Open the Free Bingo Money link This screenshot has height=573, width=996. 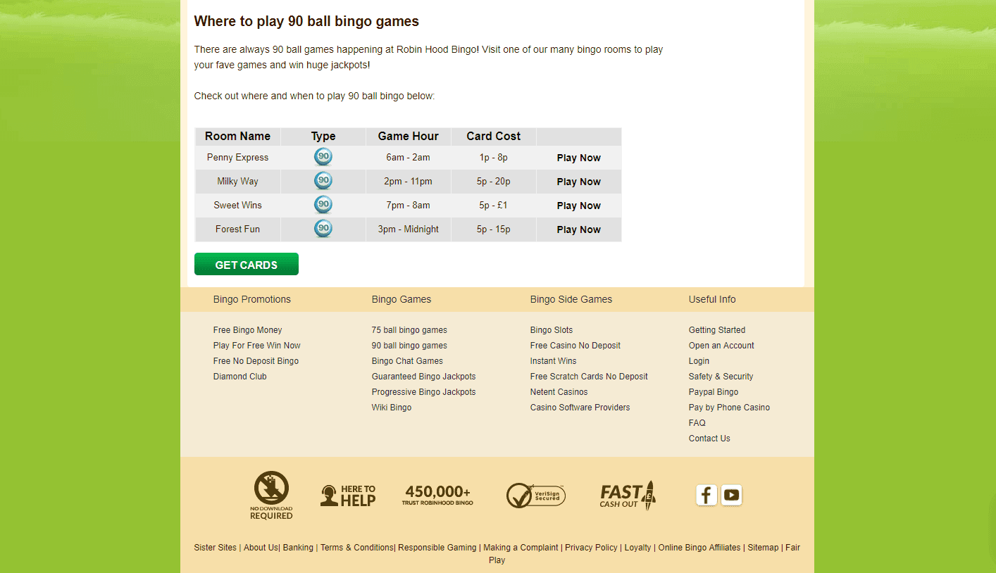coord(248,330)
